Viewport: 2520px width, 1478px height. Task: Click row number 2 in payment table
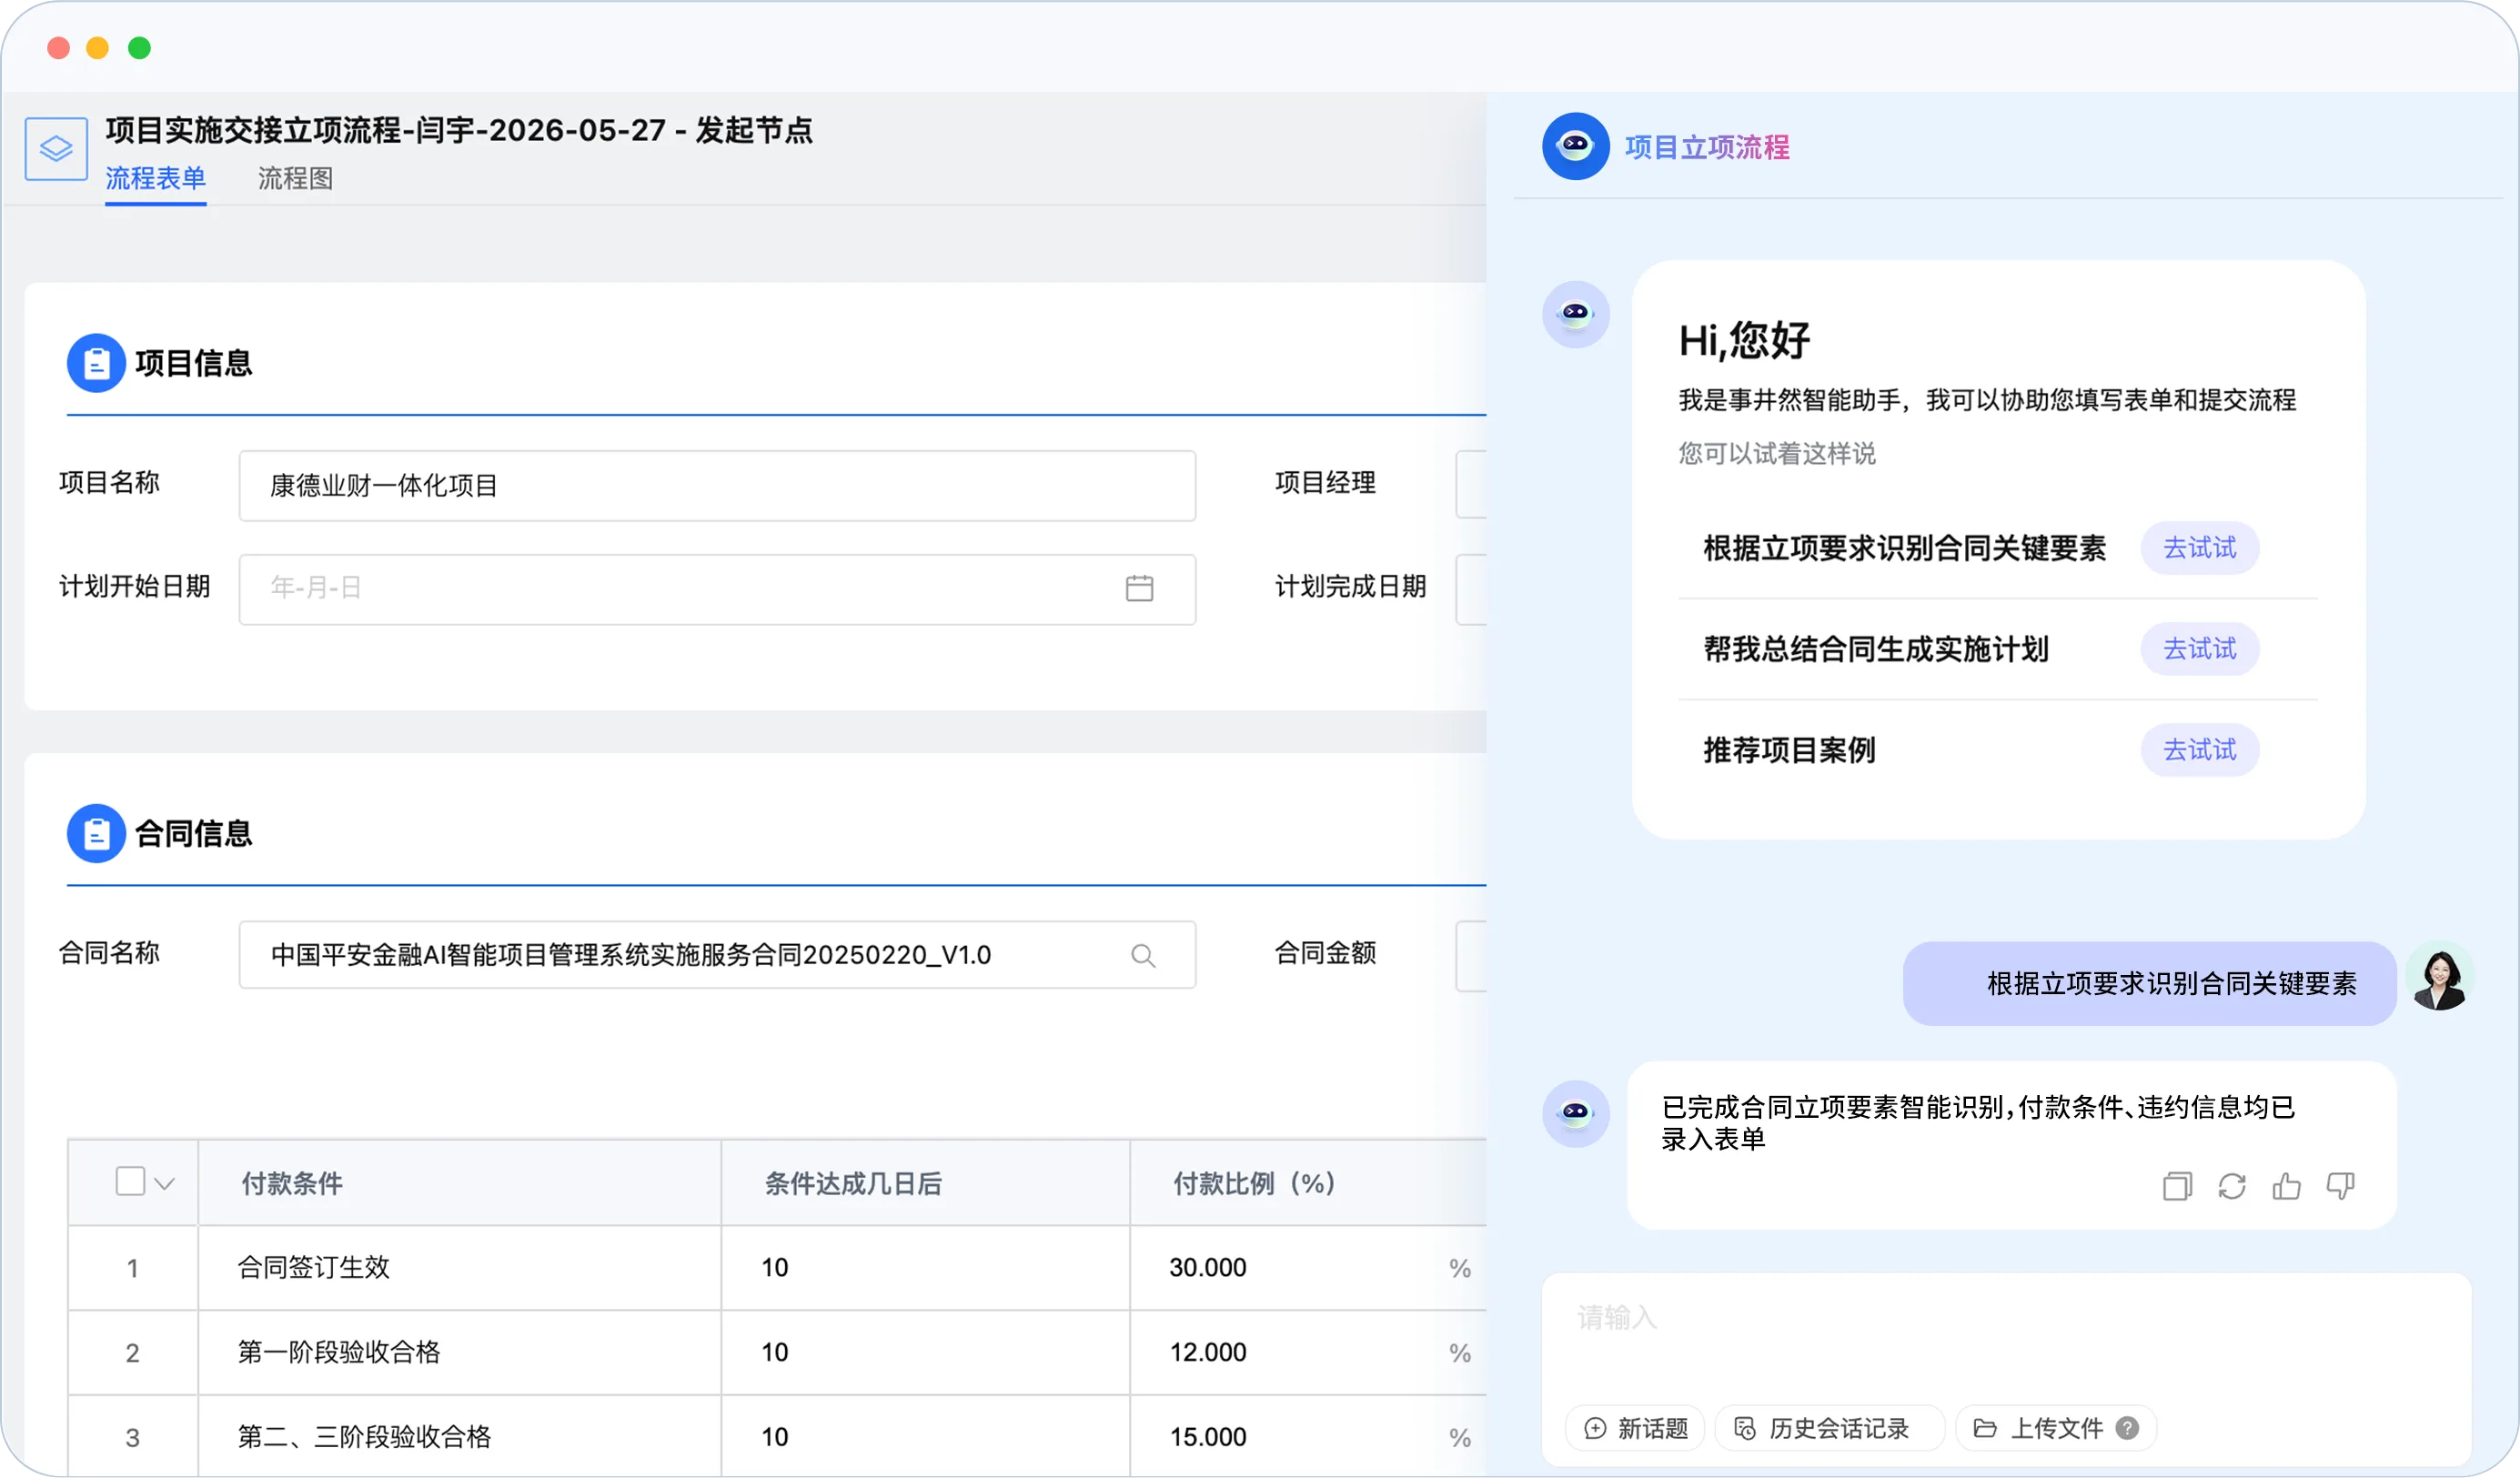pos(132,1354)
